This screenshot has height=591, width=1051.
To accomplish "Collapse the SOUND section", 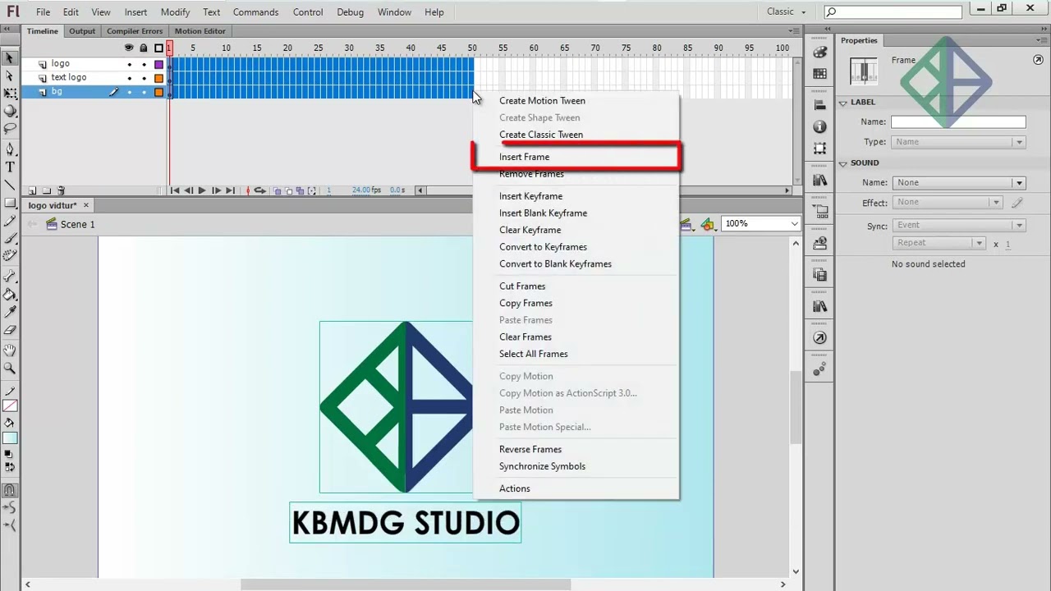I will point(843,163).
